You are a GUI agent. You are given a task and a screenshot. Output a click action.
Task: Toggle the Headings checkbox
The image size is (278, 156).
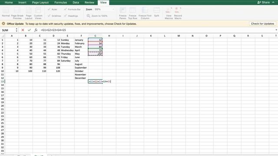pyautogui.click(x=65, y=16)
